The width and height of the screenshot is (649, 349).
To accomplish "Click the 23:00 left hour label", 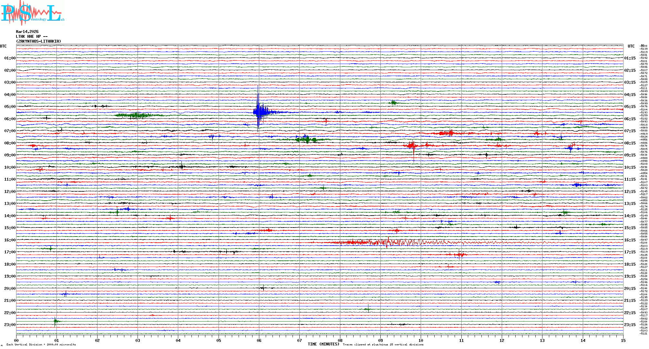I will coord(10,325).
